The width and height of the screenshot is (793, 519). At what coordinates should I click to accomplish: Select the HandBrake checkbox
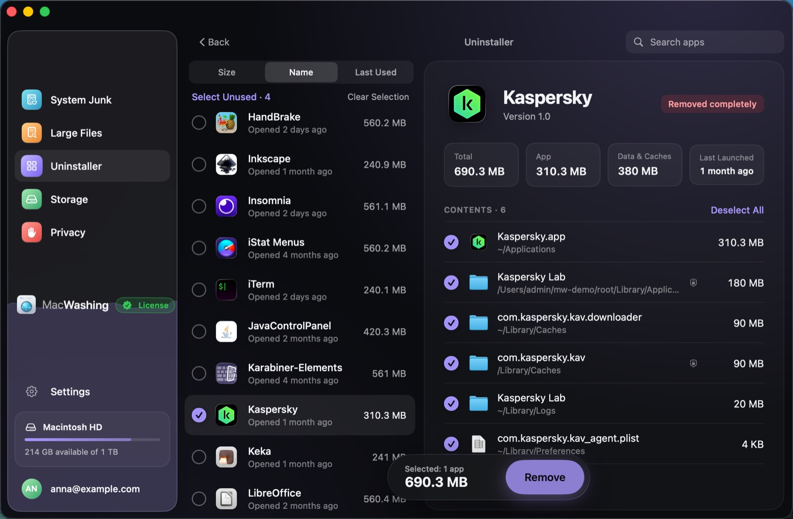click(199, 122)
